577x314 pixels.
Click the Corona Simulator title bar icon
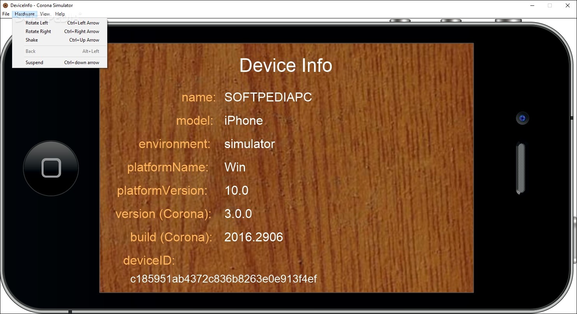(x=5, y=5)
